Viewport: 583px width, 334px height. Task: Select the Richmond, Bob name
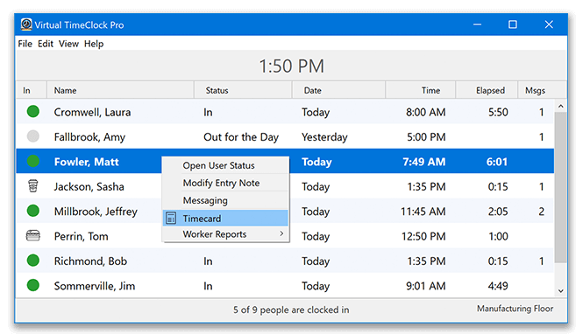click(x=90, y=261)
